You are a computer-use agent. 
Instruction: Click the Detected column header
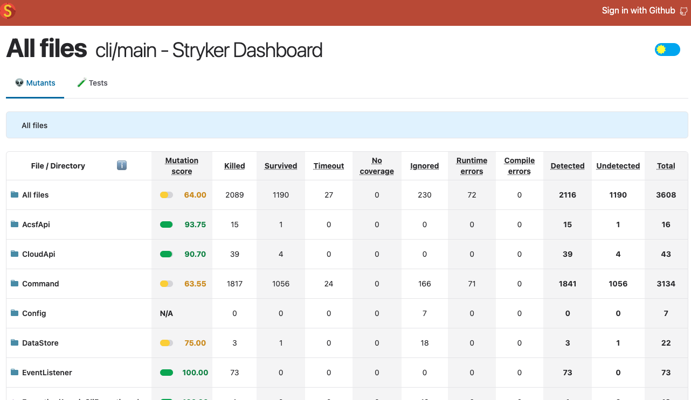point(568,166)
